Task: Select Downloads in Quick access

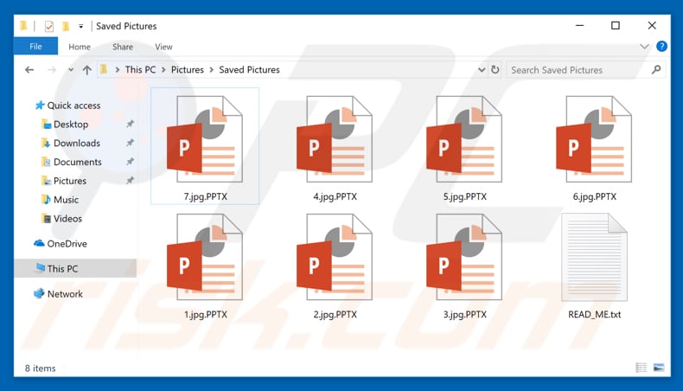Action: pyautogui.click(x=76, y=143)
